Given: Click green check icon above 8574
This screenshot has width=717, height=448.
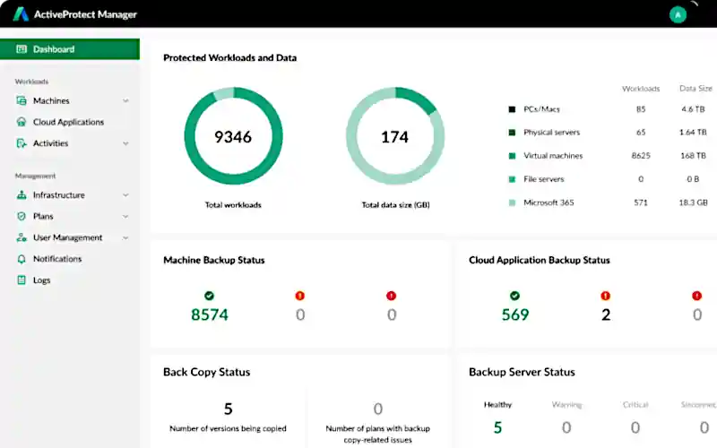Looking at the screenshot, I should click(x=209, y=296).
